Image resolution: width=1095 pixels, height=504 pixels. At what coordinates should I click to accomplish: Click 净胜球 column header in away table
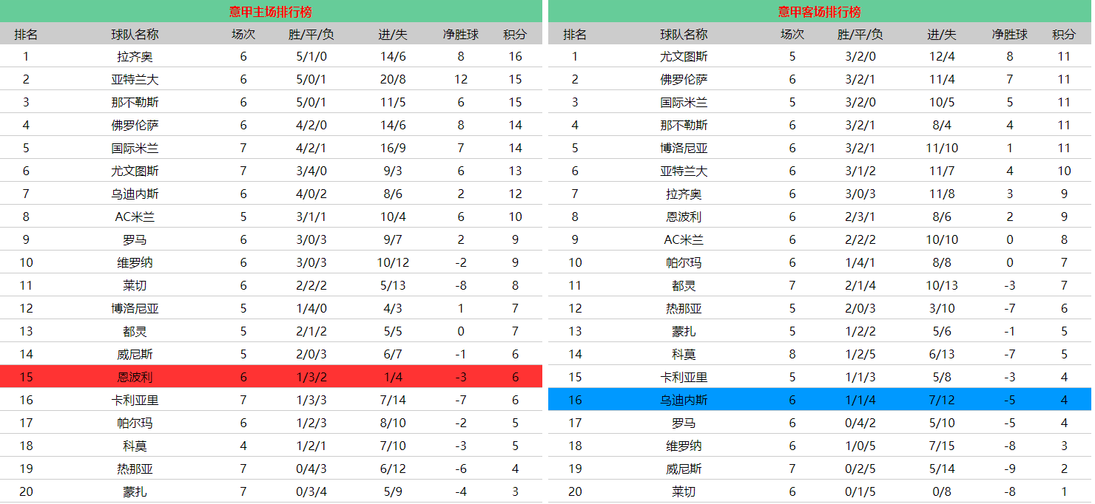(x=1009, y=34)
